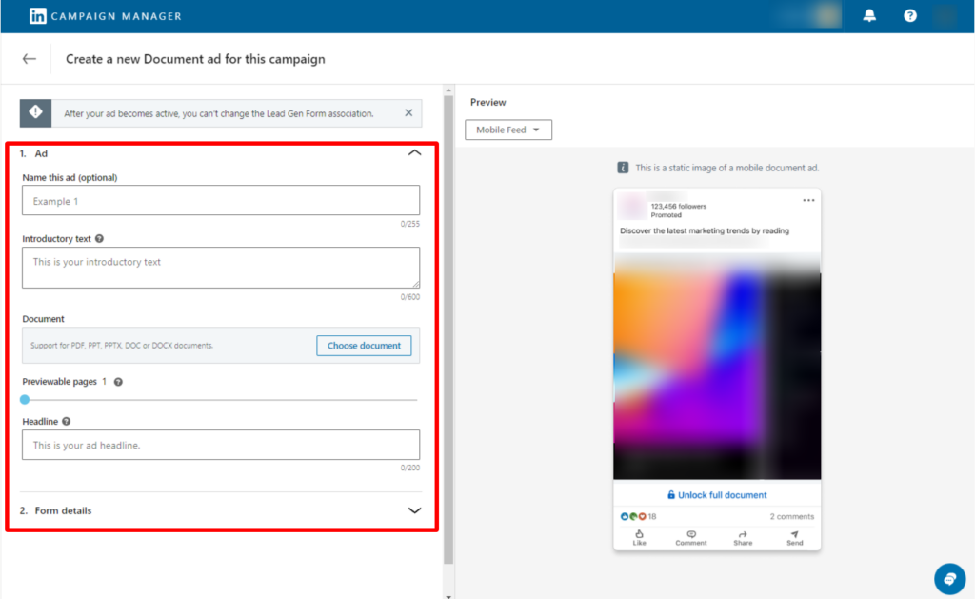This screenshot has width=975, height=599.
Task: Click the Like button in the preview
Action: (x=639, y=538)
